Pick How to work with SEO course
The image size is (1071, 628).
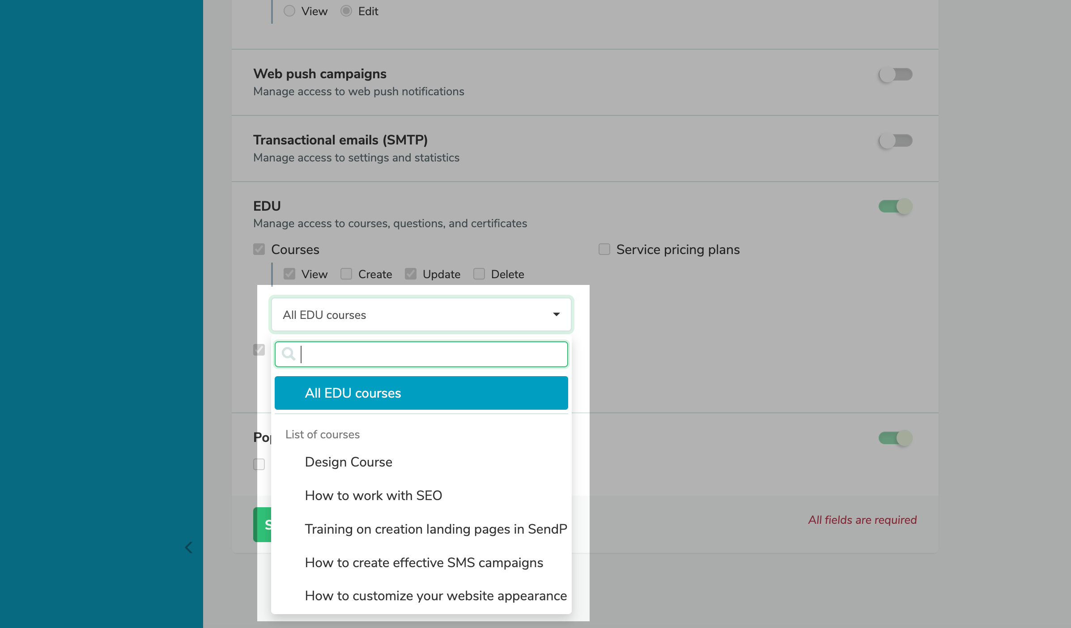(421, 496)
